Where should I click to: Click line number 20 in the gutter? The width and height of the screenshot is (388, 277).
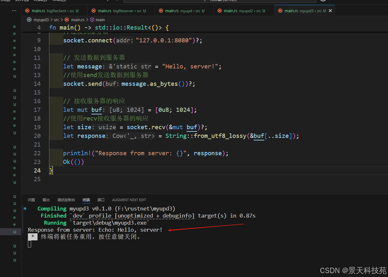37,136
